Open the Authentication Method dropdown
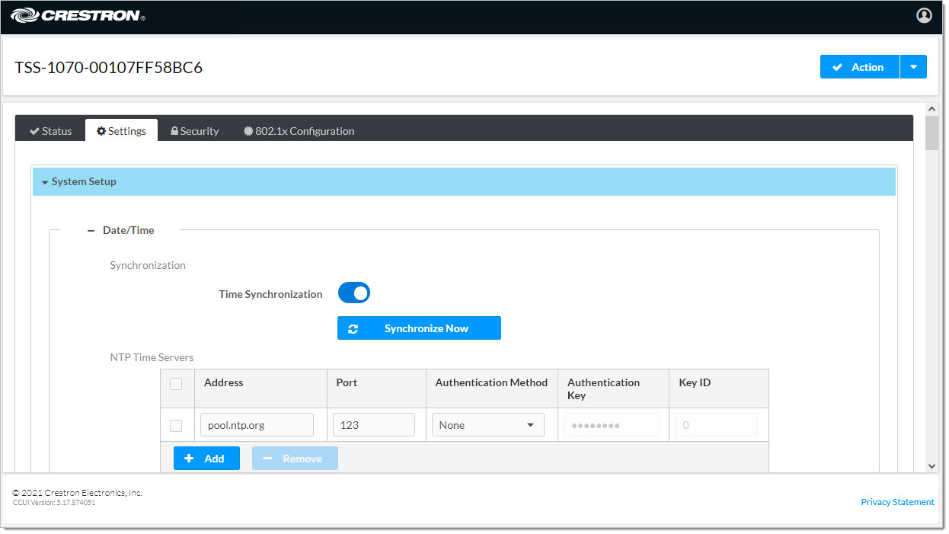Viewport: 949px width, 534px height. coord(487,425)
